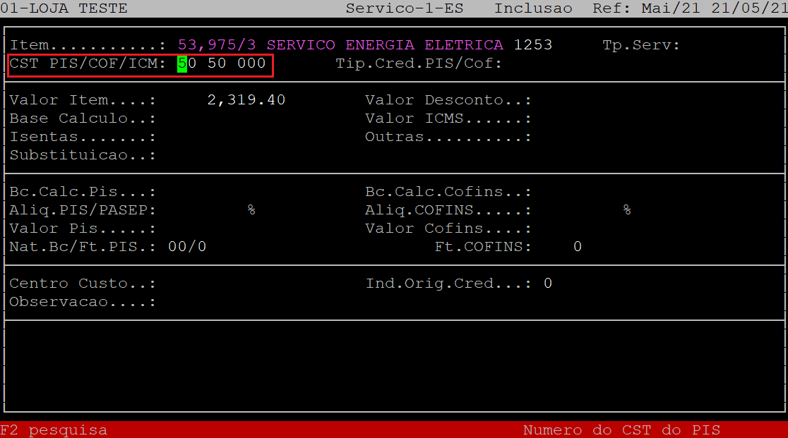Select the CST COFINS value 50
Viewport: 788px width, 438px height.
click(216, 64)
